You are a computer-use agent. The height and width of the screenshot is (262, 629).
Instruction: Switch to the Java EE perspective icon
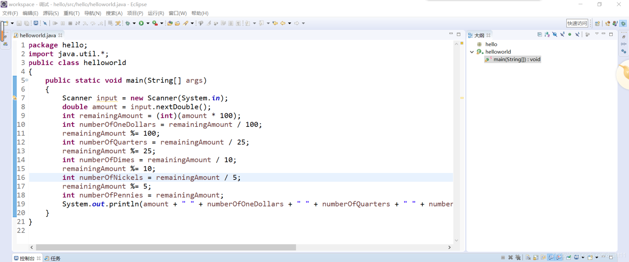608,23
